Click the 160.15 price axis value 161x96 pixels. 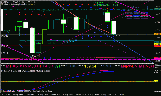157,14
